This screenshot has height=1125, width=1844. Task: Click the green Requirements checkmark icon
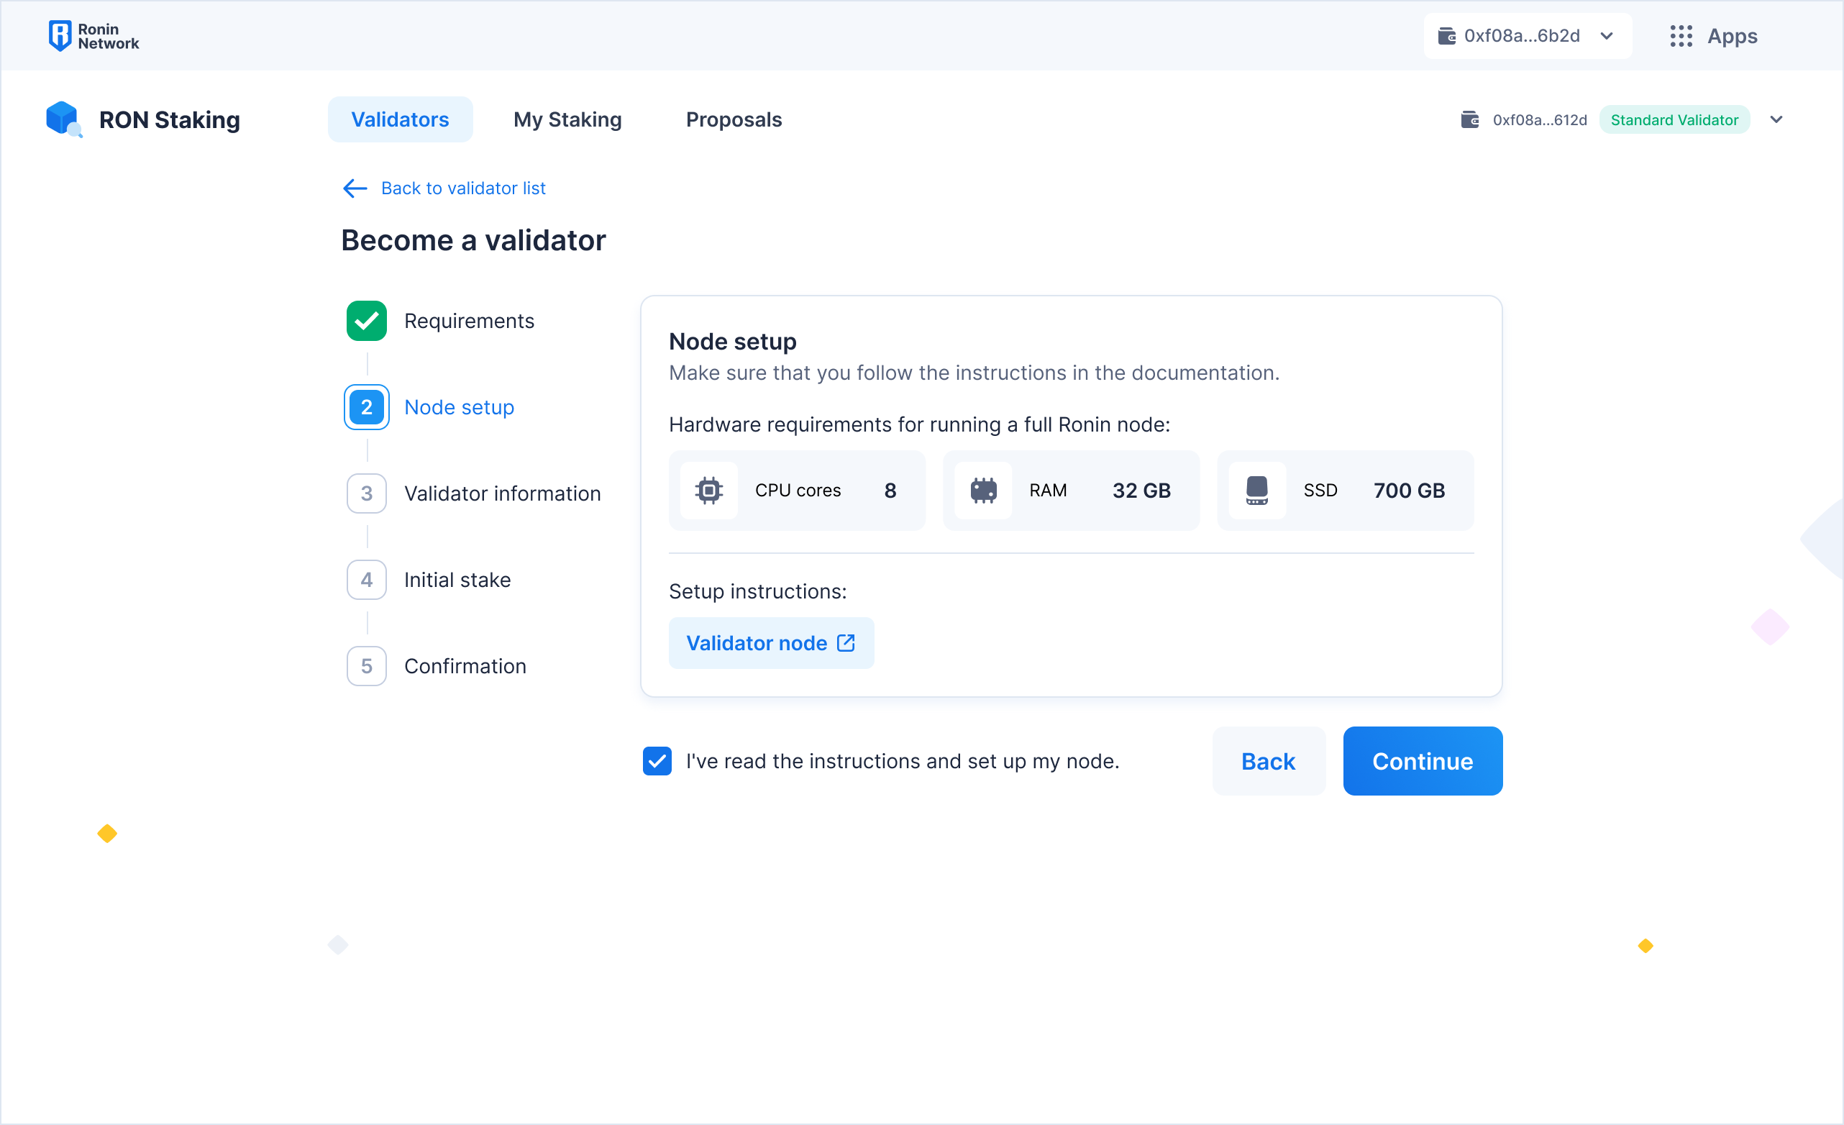[366, 320]
